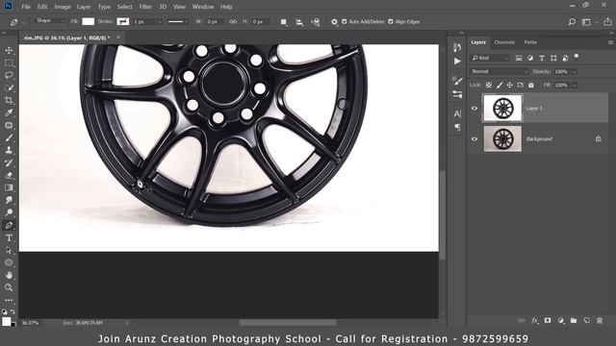Click Layer 1 thumbnail
The width and height of the screenshot is (616, 346).
click(502, 108)
